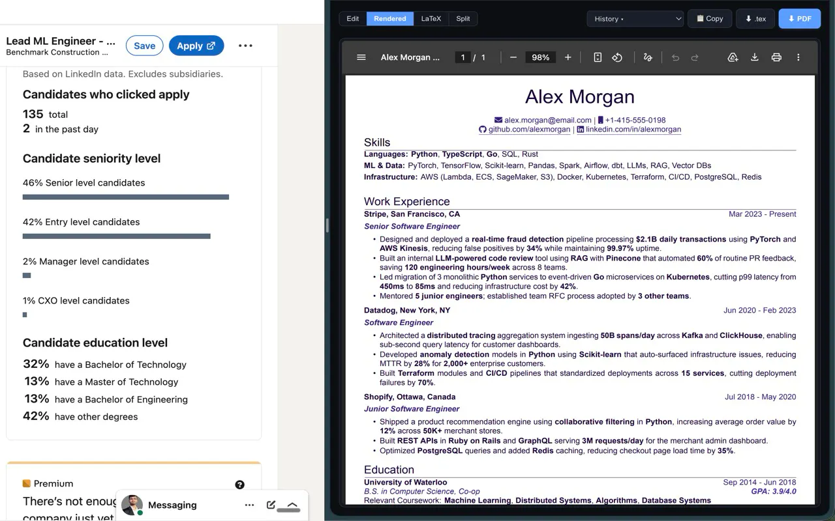Screen dimensions: 835x521
Task: Compose a new message icon
Action: coord(271,505)
